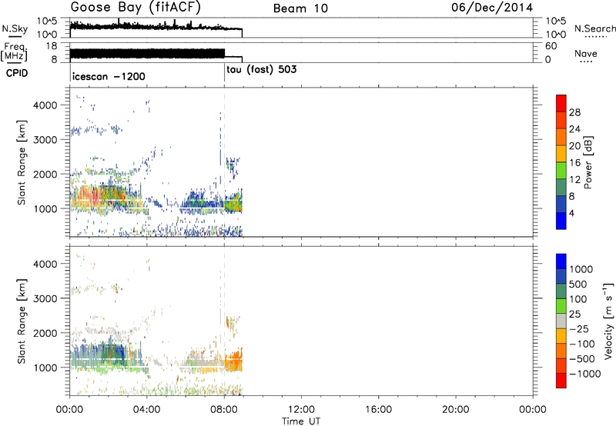This screenshot has height=426, width=616.
Task: Click the velocity panel 'Slant Range [km]' label
Action: [x=22, y=321]
